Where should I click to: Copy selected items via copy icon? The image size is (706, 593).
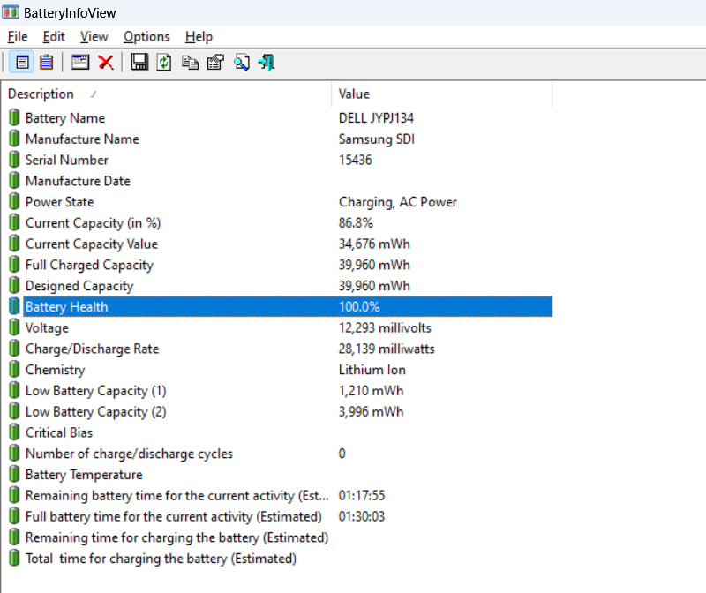click(190, 62)
